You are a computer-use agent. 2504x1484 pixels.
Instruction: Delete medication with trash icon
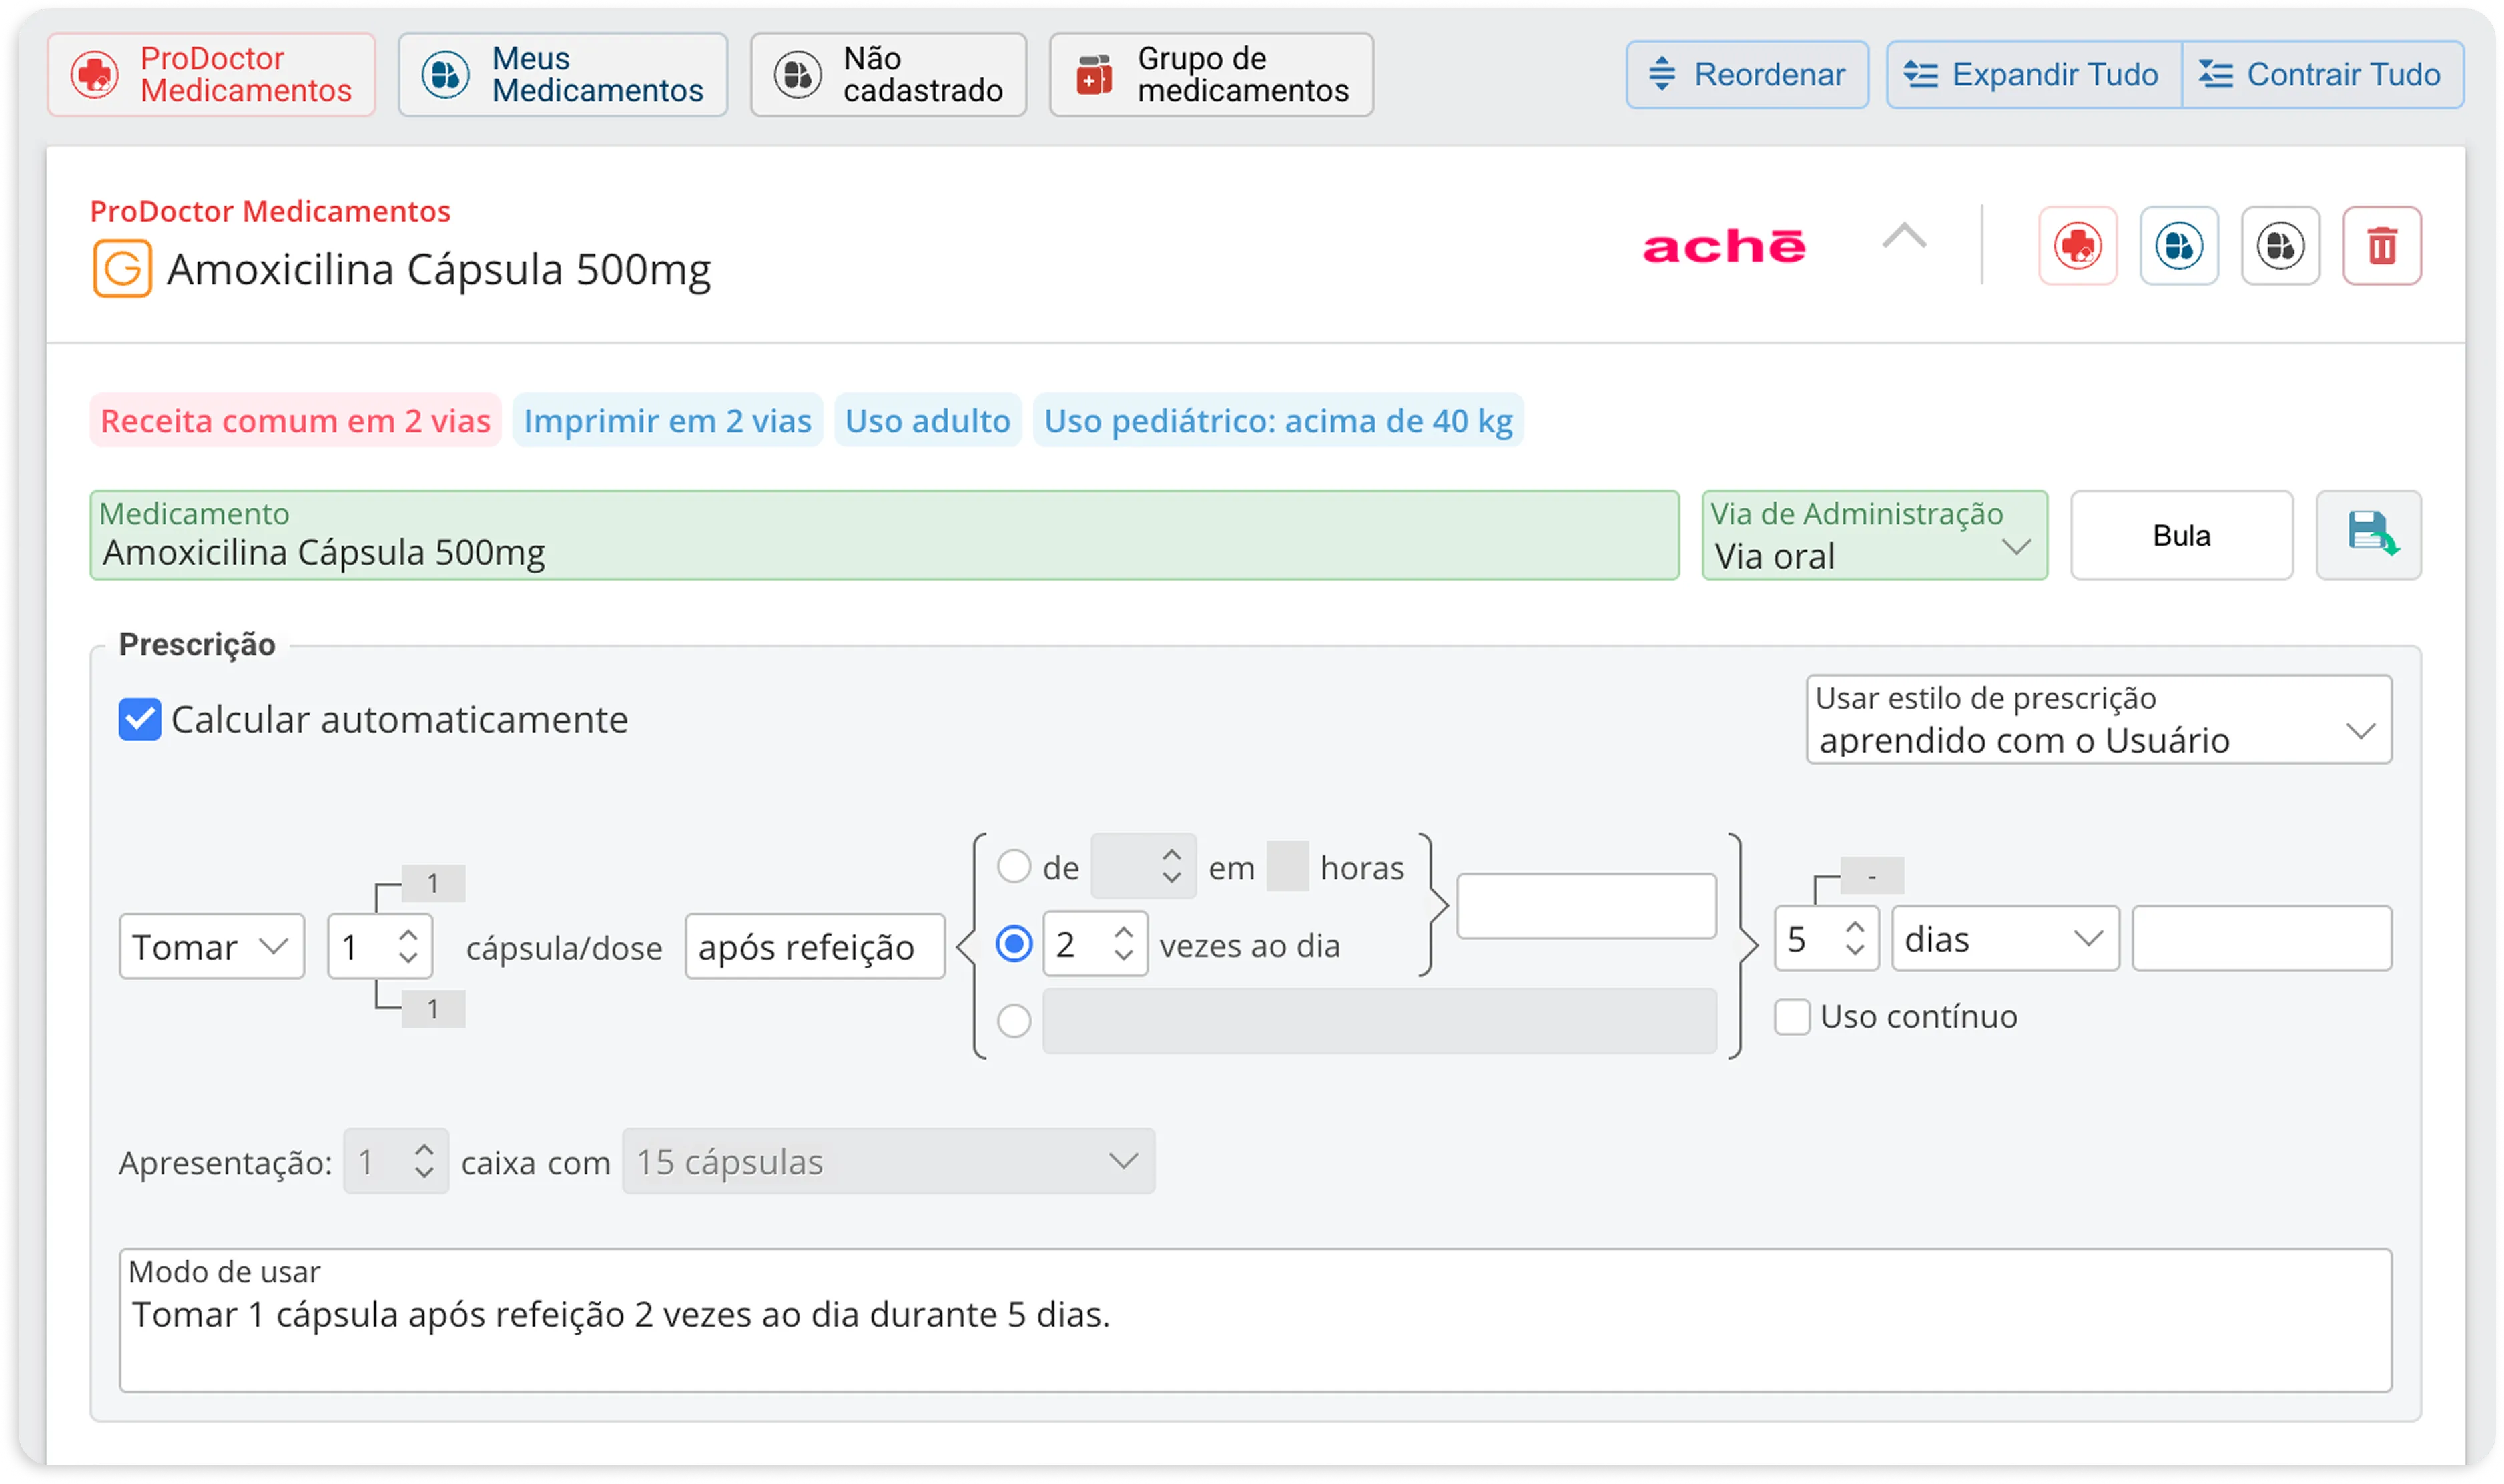click(x=2382, y=246)
